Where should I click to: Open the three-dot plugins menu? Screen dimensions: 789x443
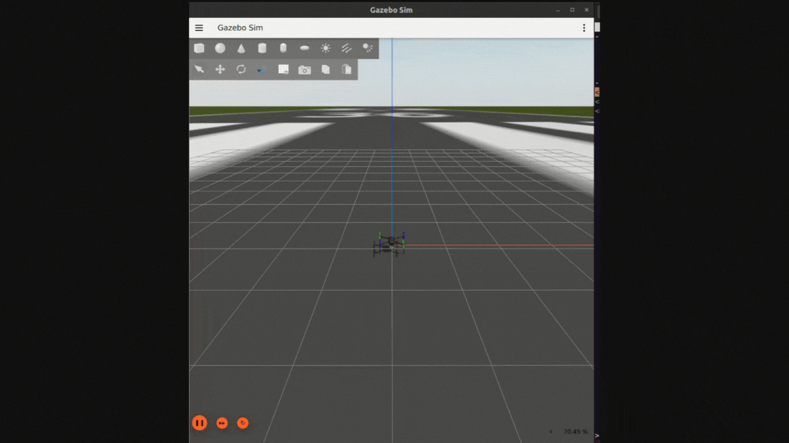(584, 28)
